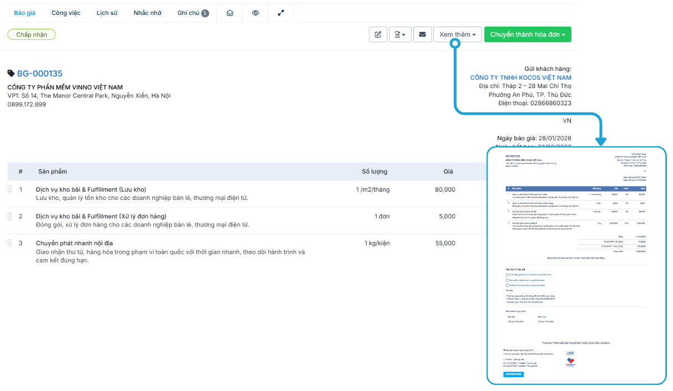Click the expand fullscreen arrows icon
The width and height of the screenshot is (673, 391).
(x=281, y=13)
